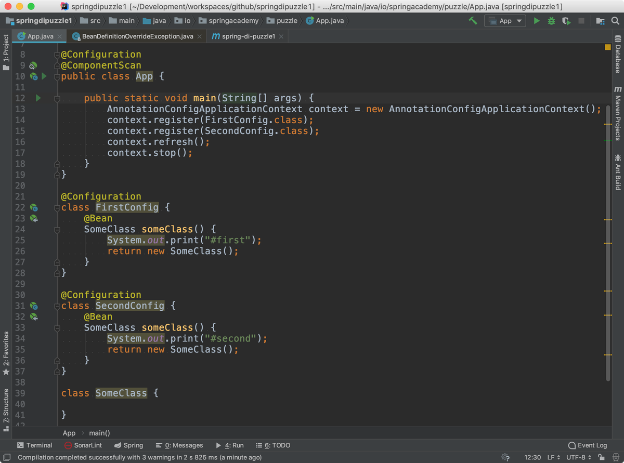This screenshot has width=624, height=463.
Task: Open the Messages tool window
Action: [179, 445]
